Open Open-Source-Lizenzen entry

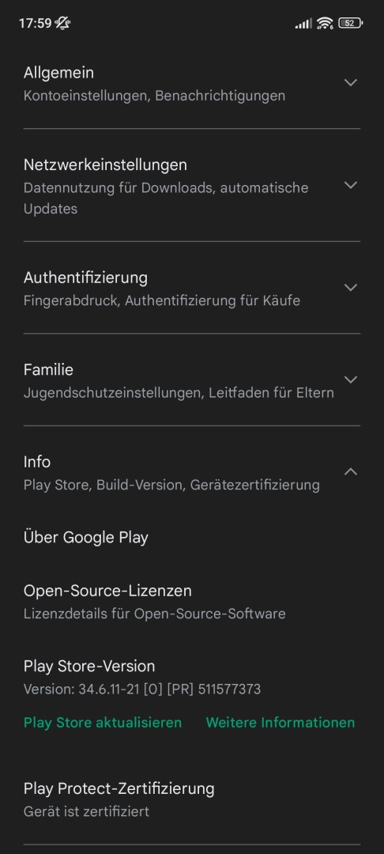(x=192, y=602)
